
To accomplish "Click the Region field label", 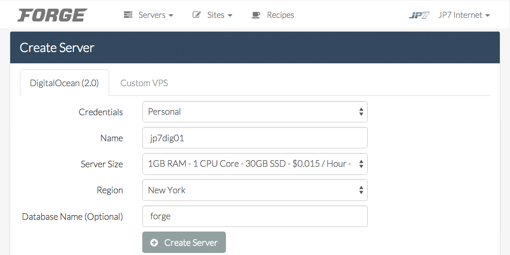I will (110, 190).
